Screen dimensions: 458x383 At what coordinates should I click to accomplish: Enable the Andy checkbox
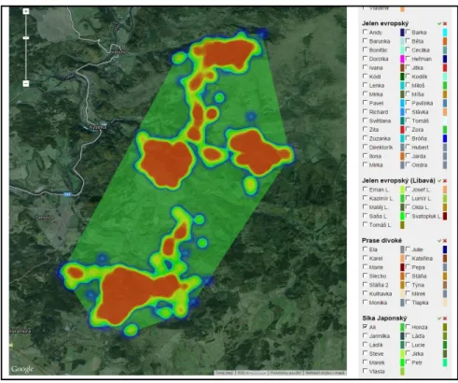tap(365, 32)
